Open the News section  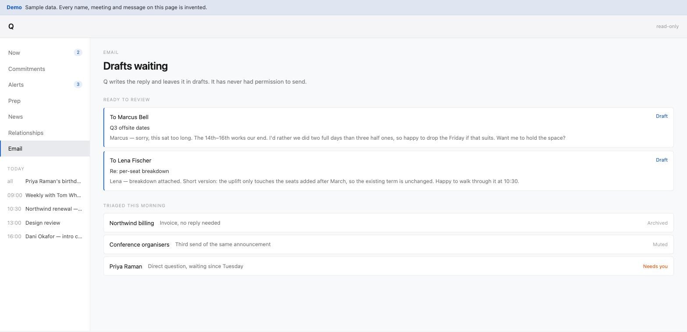click(x=45, y=117)
